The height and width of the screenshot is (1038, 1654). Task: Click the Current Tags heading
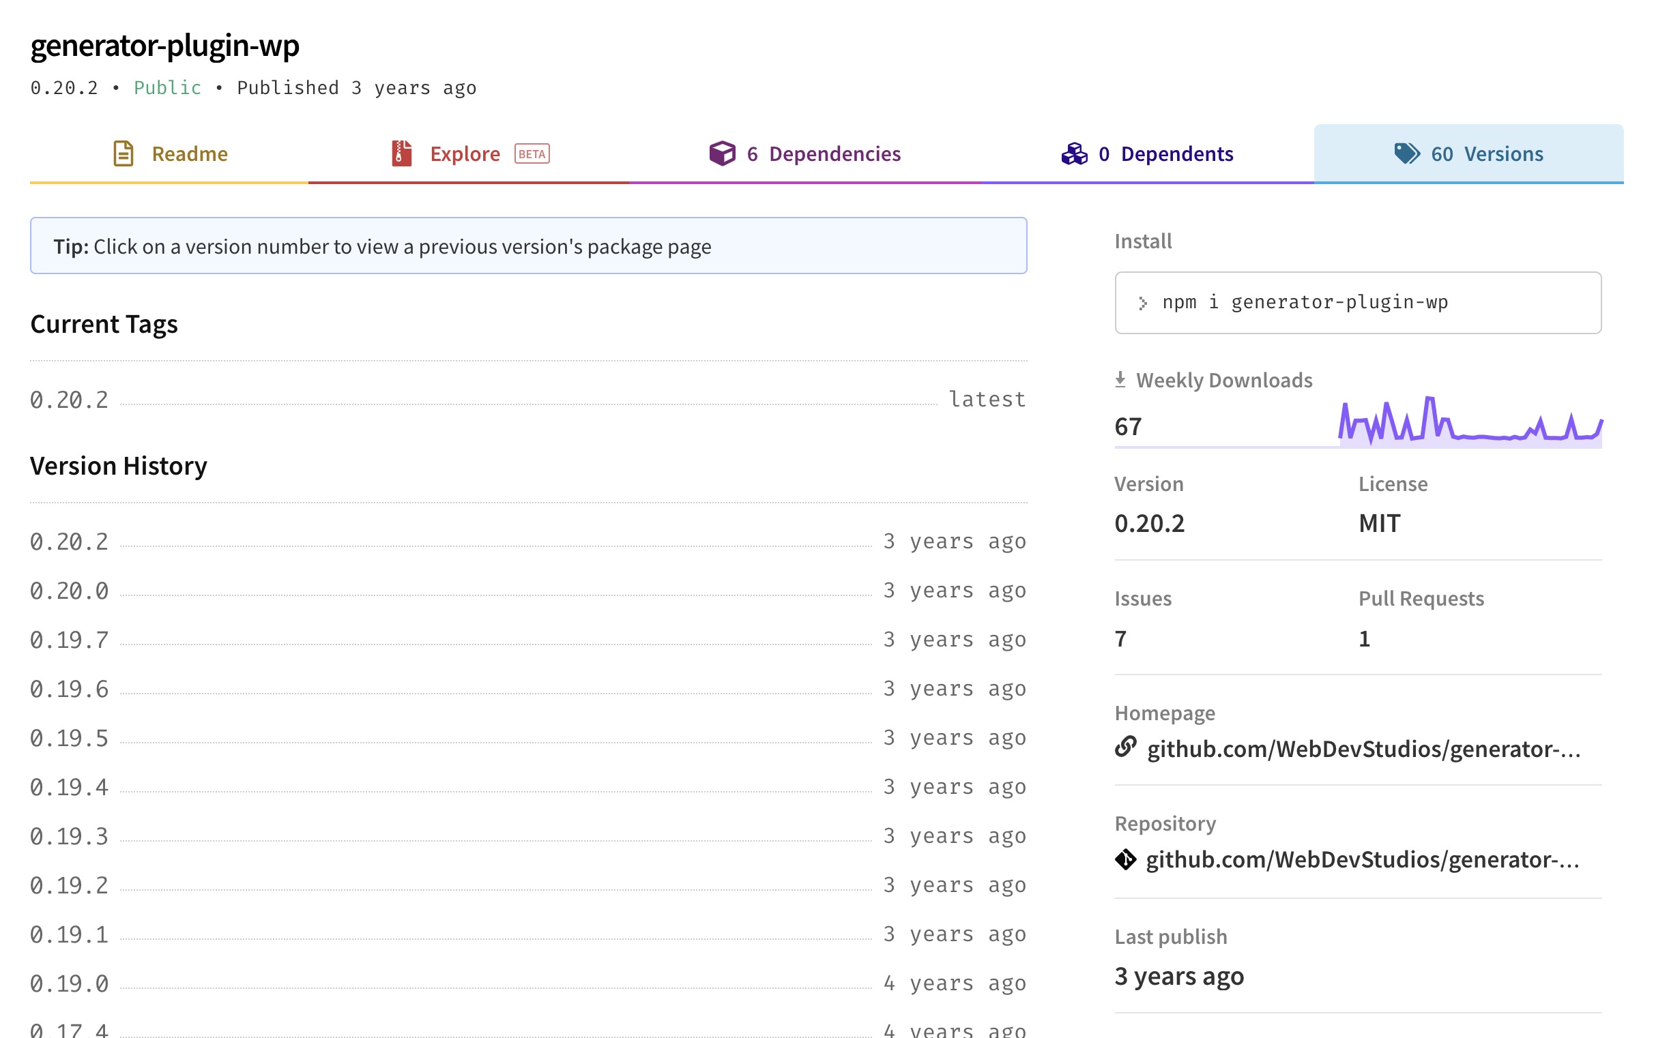[x=104, y=324]
